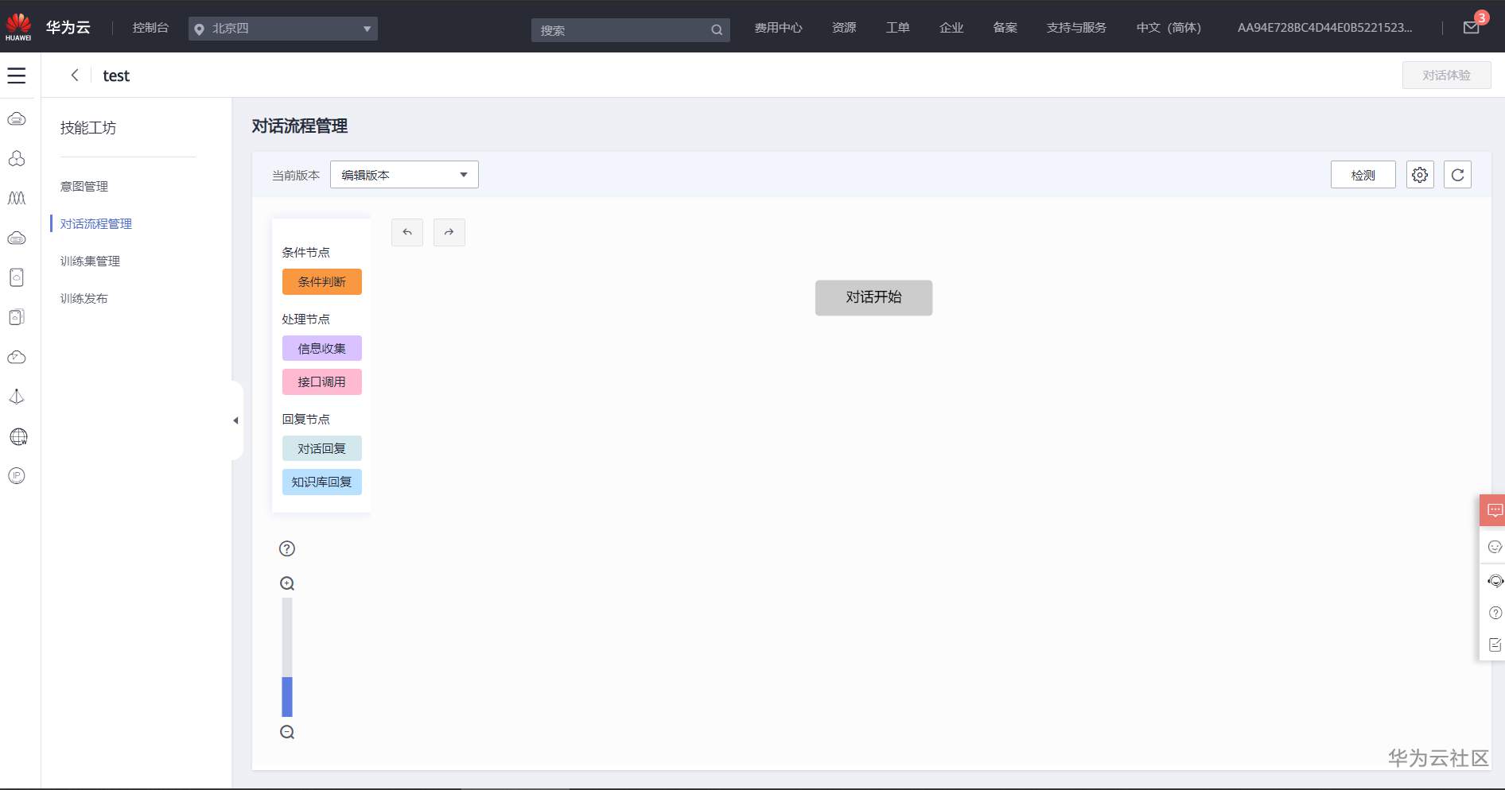Click the help icon in right floating bar

point(1495,613)
